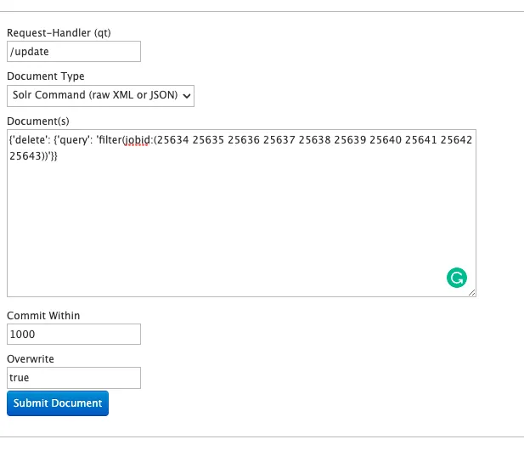Screen dimensions: 524x473
Task: Submit Document to Solr
Action: point(58,403)
